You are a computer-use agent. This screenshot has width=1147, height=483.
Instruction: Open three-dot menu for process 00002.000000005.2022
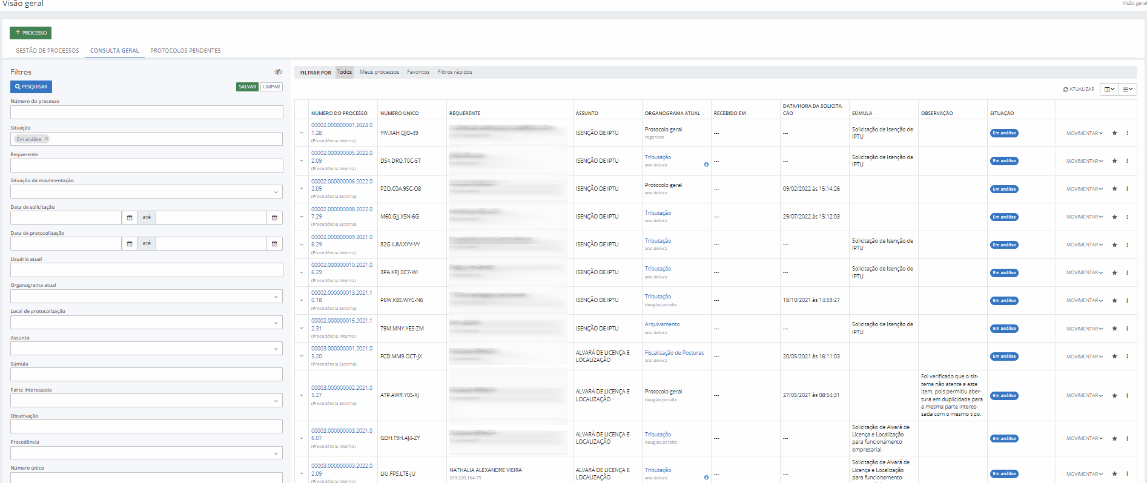1127,161
